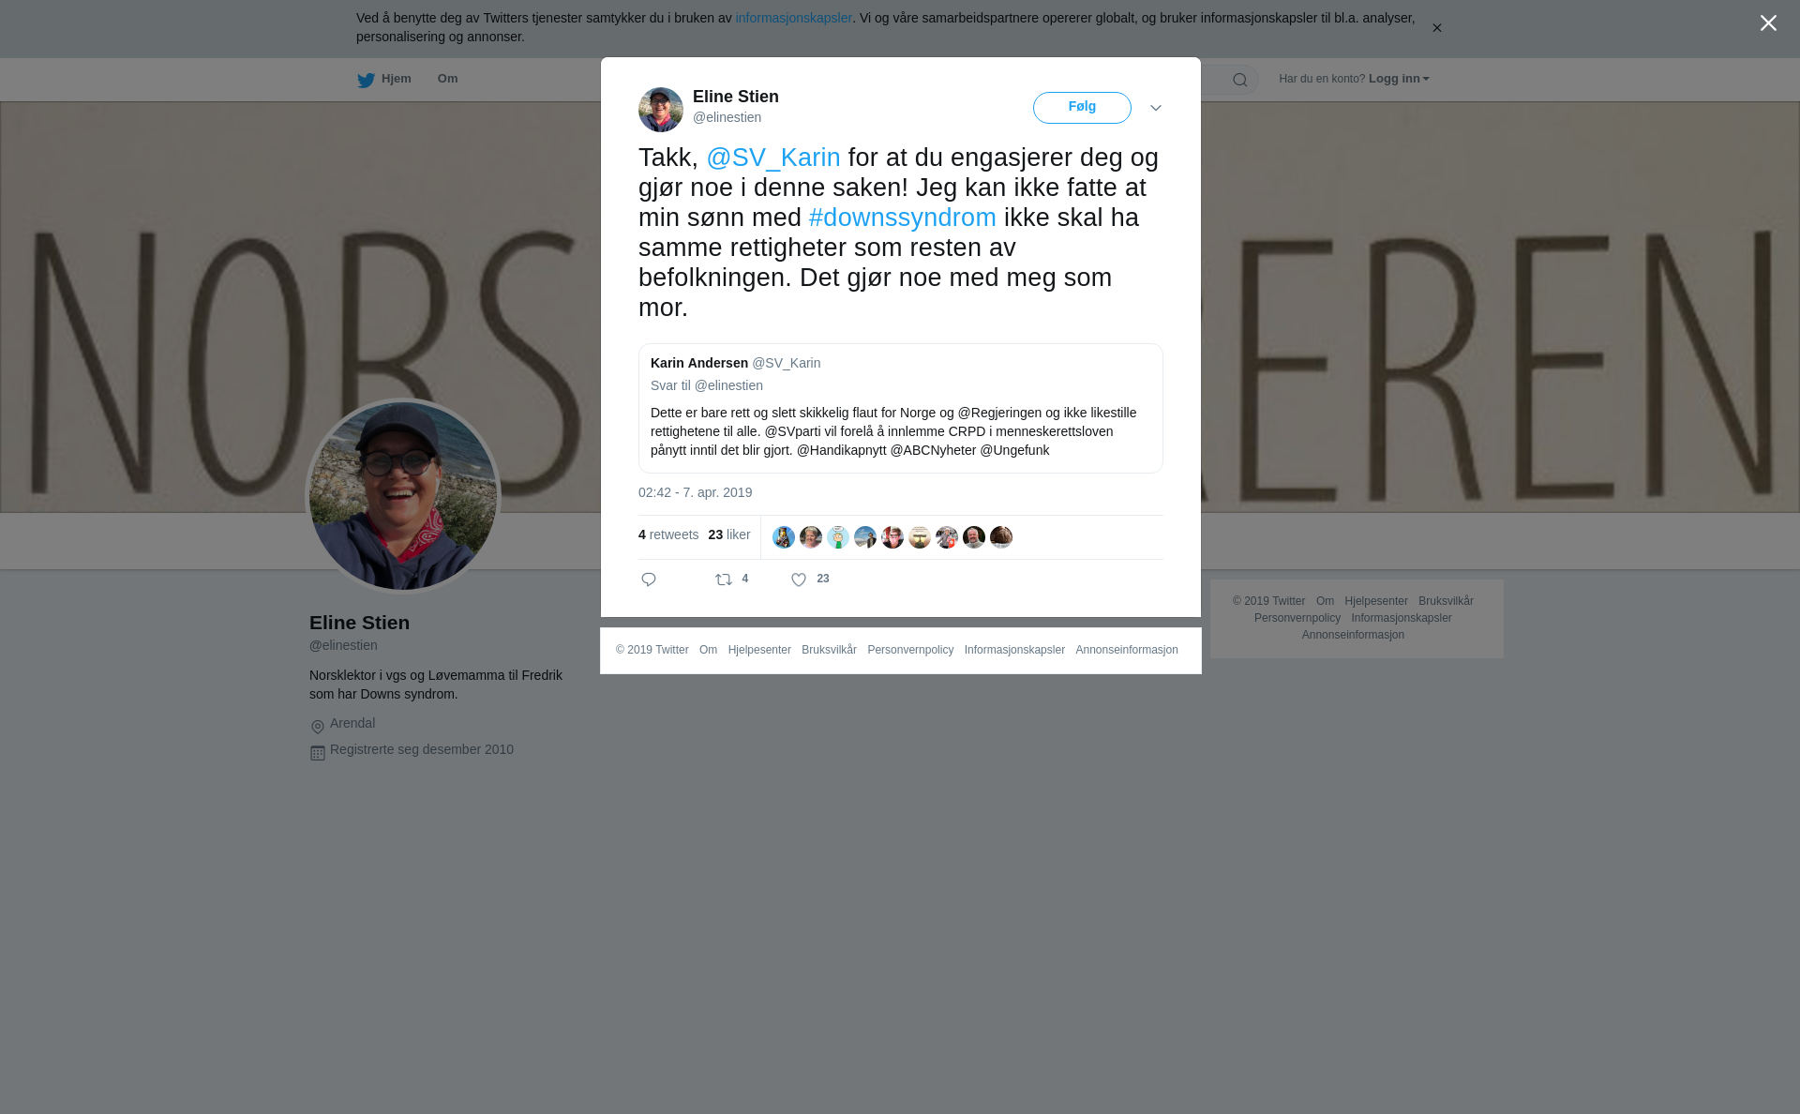Open the Om menu item
Screen dimensions: 1800x1114
(x=447, y=79)
